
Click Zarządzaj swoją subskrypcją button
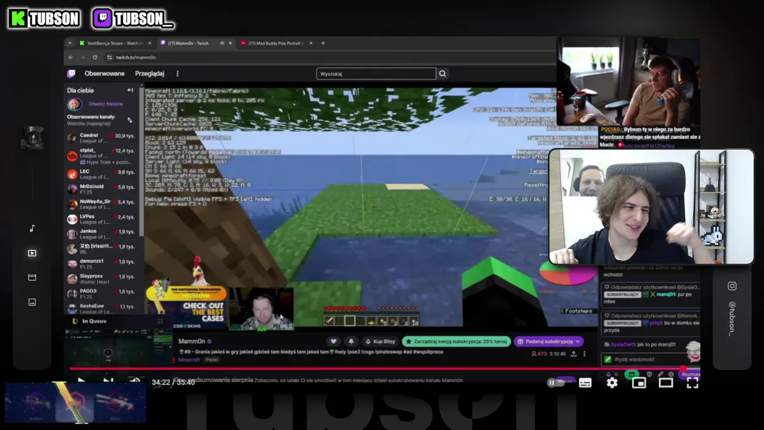[456, 342]
